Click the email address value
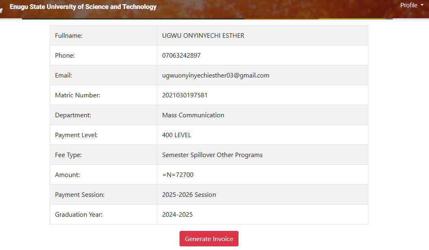The height and width of the screenshot is (250, 429). (x=216, y=75)
